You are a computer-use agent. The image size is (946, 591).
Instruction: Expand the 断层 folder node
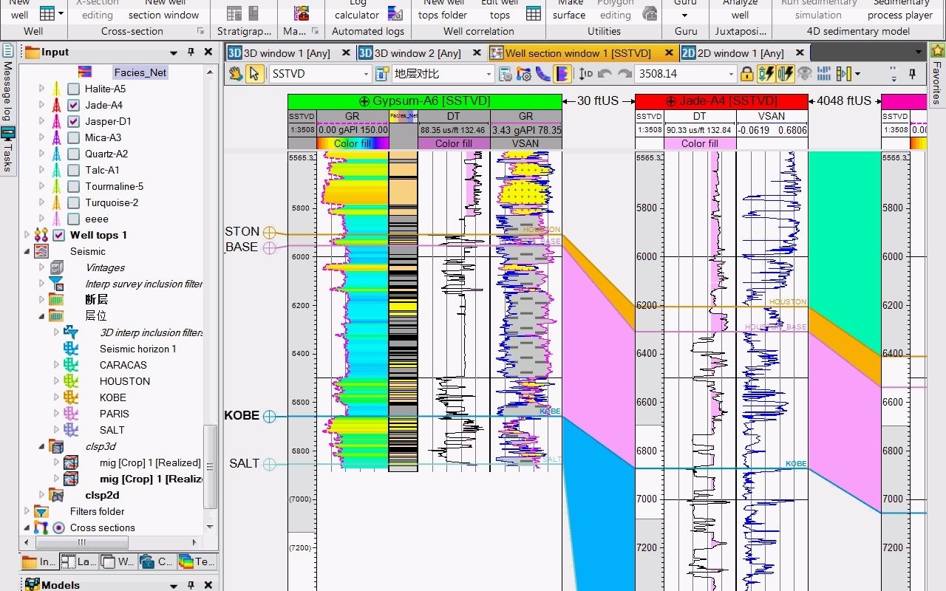42,300
